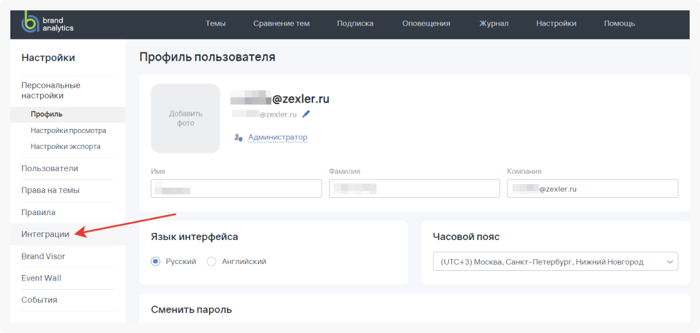Open the Notifications menu item
The height and width of the screenshot is (333, 700).
[x=426, y=23]
